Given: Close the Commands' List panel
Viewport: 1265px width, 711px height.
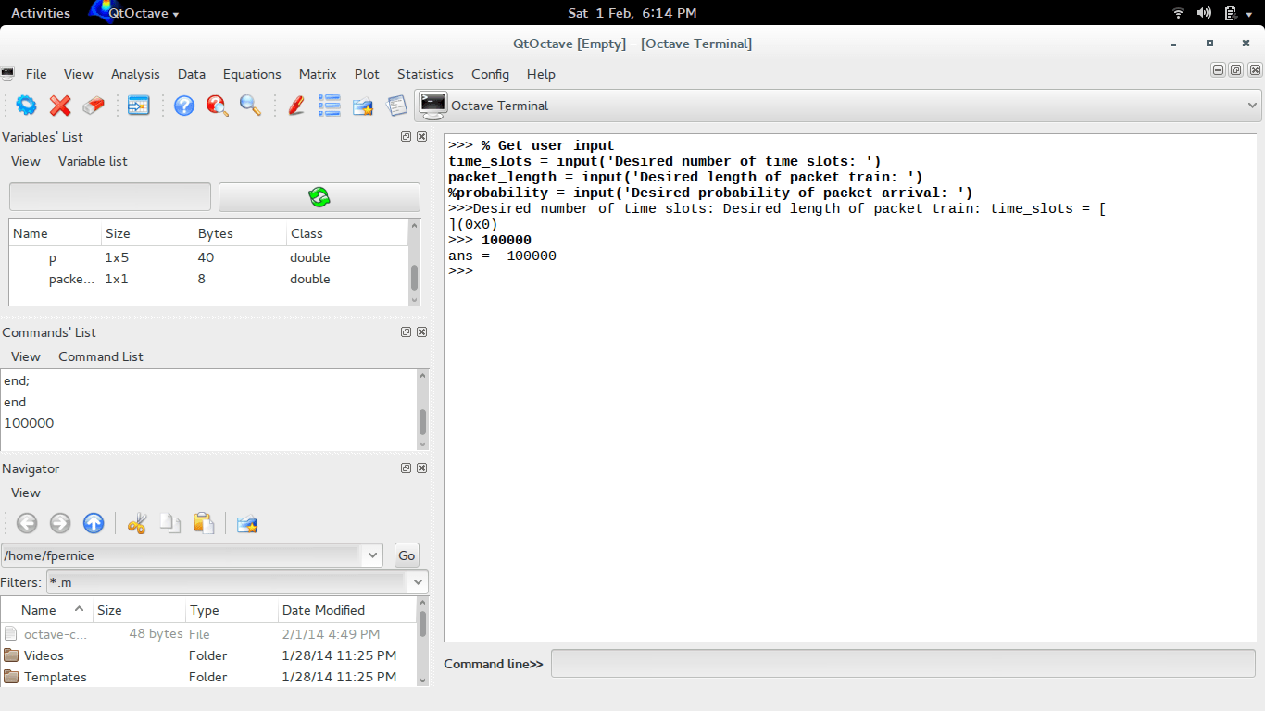Looking at the screenshot, I should tap(421, 331).
